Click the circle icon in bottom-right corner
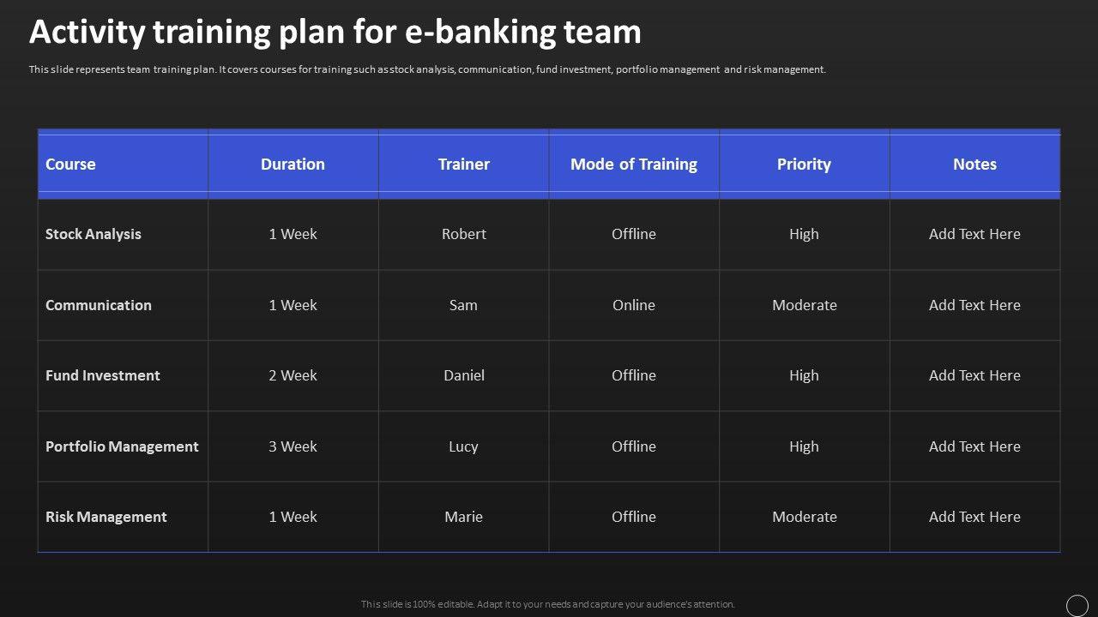 (1077, 606)
